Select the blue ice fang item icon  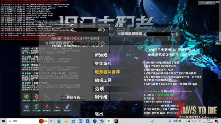tap(27, 107)
